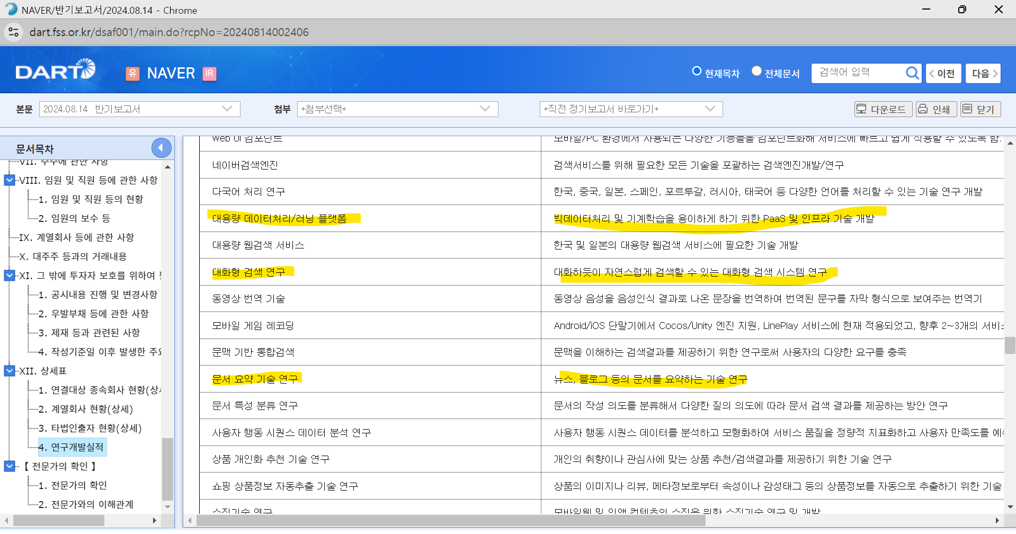Image resolution: width=1016 pixels, height=534 pixels.
Task: Collapse the 전문가의 확인 tree node
Action: coord(10,466)
